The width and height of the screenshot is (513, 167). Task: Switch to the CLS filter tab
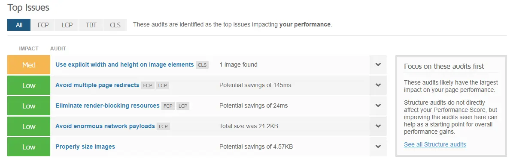coord(115,25)
